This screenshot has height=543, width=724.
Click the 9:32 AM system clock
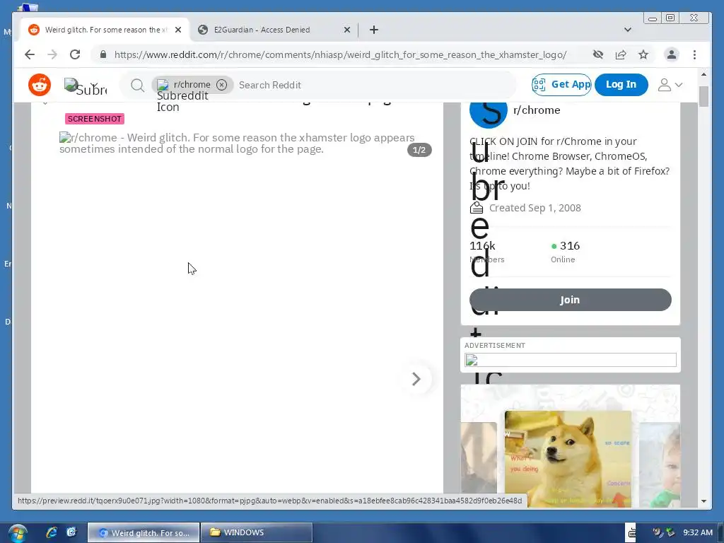[x=698, y=532]
